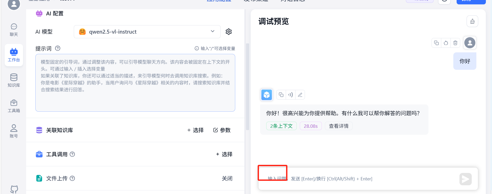This screenshot has width=492, height=194.
Task: Switch to the 工作台 workbench tab
Action: [x=14, y=55]
